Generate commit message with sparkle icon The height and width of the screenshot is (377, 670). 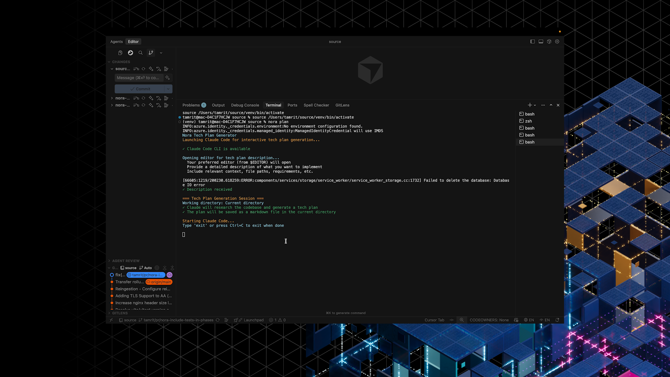(167, 77)
